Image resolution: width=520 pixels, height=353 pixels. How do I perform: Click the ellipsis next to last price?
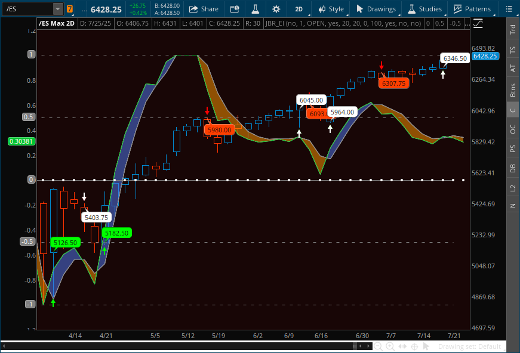[x=84, y=10]
